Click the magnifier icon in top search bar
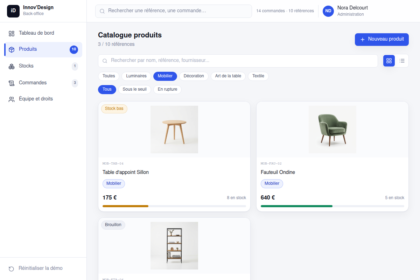 tap(102, 11)
